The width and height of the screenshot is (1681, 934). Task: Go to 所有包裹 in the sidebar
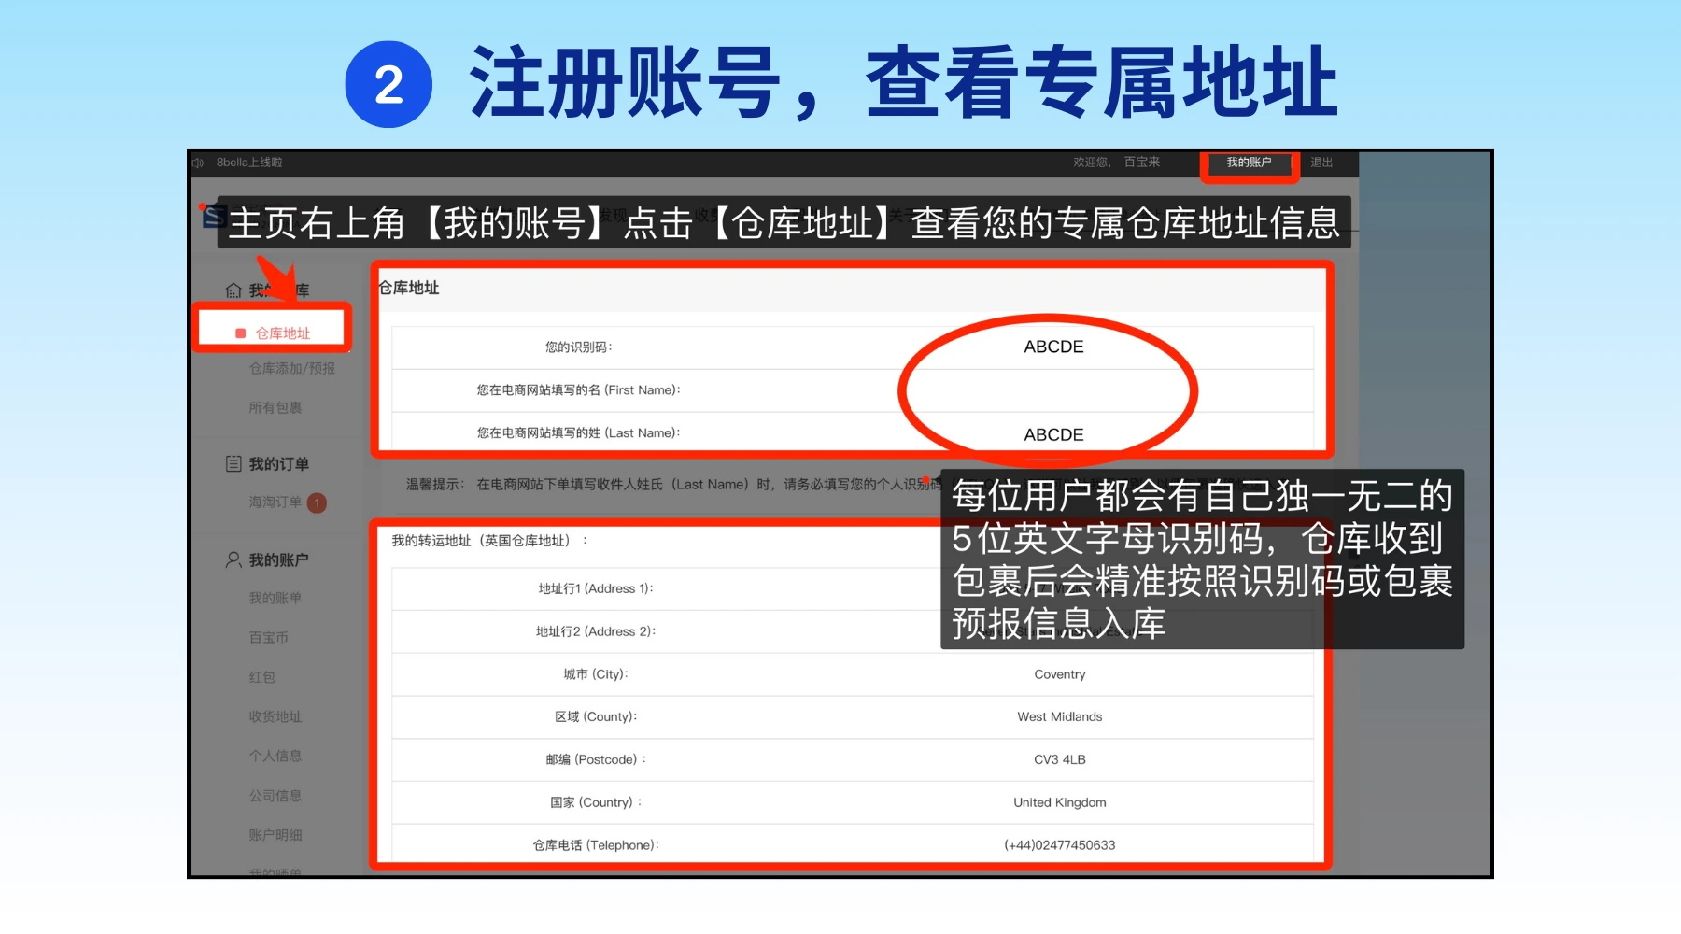pos(275,408)
